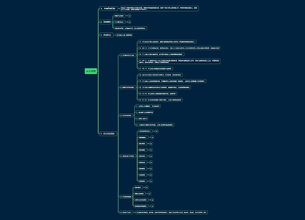Image resolution: width=305 pixels, height=220 pixels.
Task: Click small leaf node after branch 2's first child
Action: [129, 16]
